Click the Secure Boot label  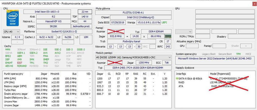225,54
